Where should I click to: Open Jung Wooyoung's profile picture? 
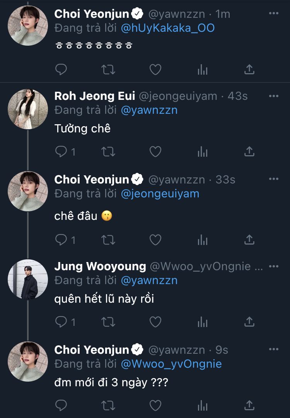tap(28, 279)
